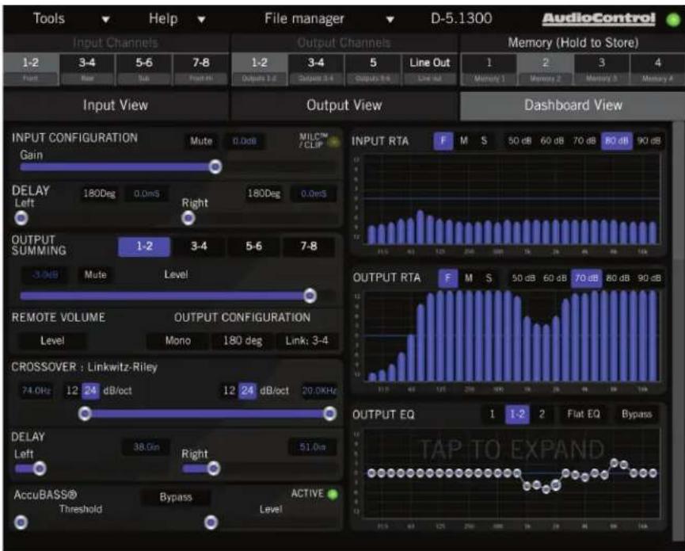This screenshot has height=551, width=685.
Task: Bypass the AccuBASS processing
Action: click(x=176, y=497)
